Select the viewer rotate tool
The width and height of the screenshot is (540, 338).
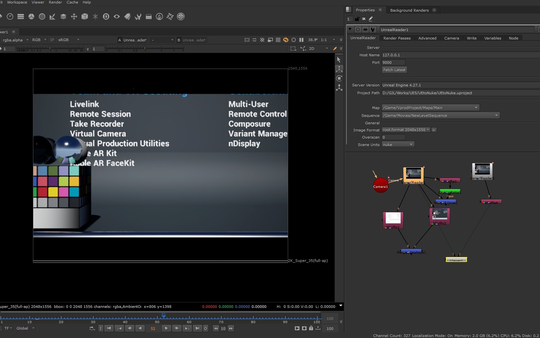[339, 78]
